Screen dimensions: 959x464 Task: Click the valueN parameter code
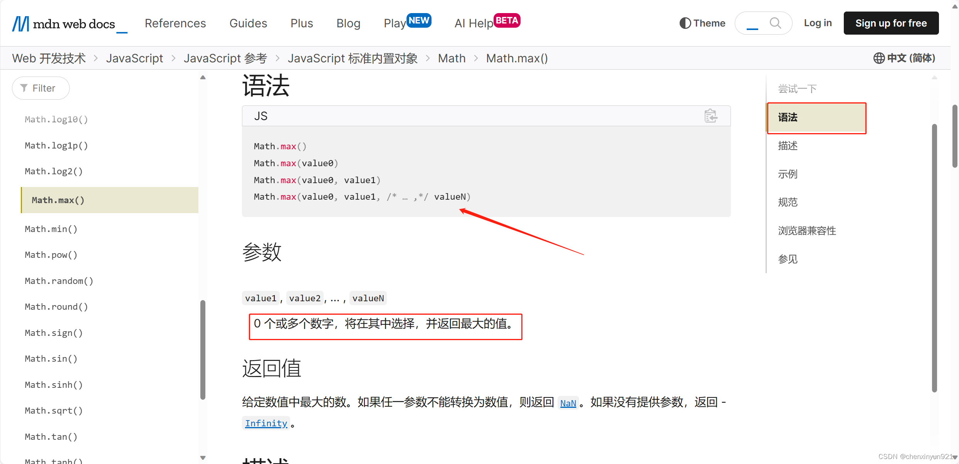pos(368,298)
